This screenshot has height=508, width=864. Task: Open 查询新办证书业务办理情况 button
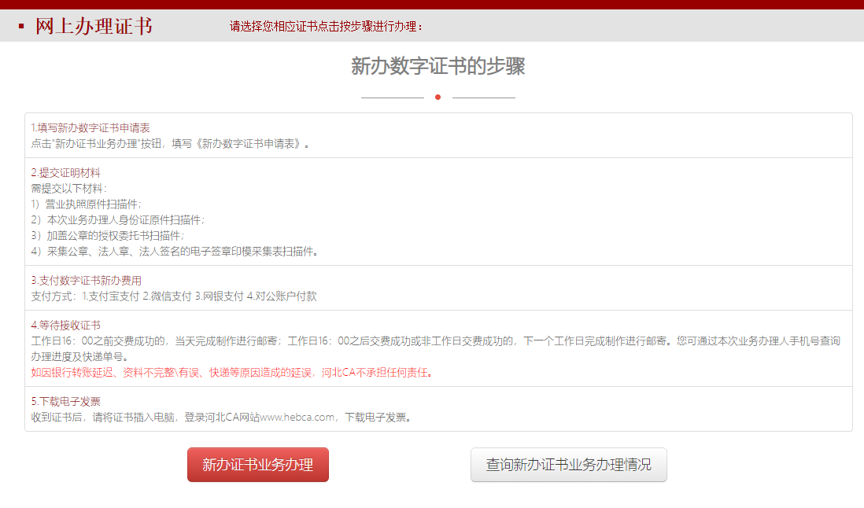click(568, 465)
